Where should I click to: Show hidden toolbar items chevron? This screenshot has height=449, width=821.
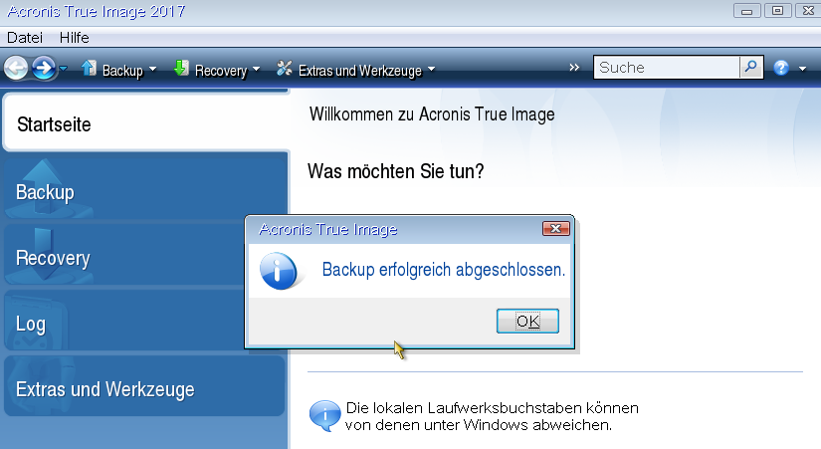pos(574,68)
